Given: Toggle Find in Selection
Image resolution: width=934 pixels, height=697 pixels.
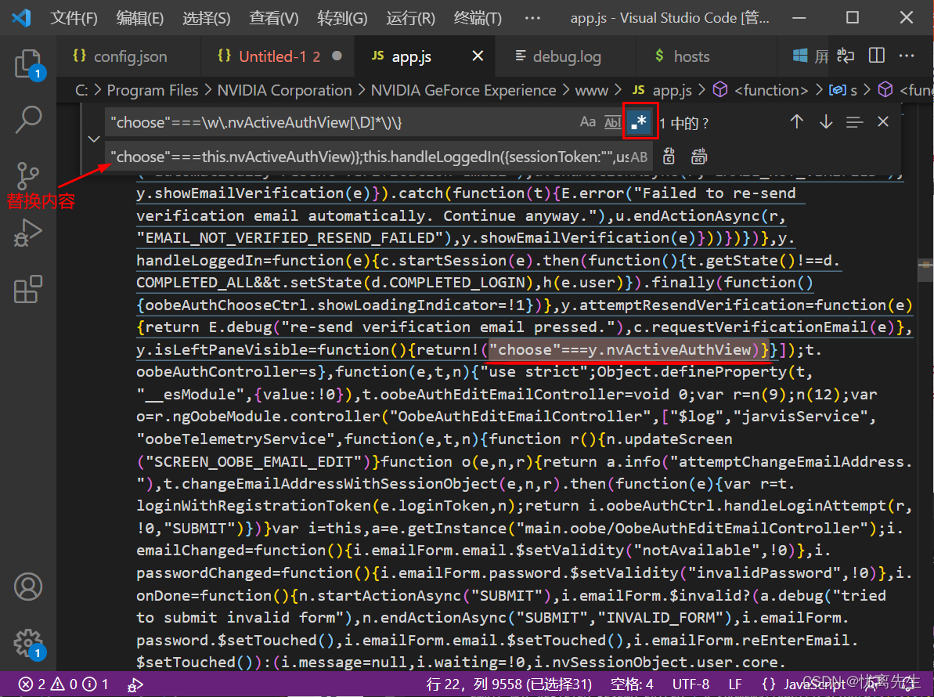Looking at the screenshot, I should tap(854, 122).
